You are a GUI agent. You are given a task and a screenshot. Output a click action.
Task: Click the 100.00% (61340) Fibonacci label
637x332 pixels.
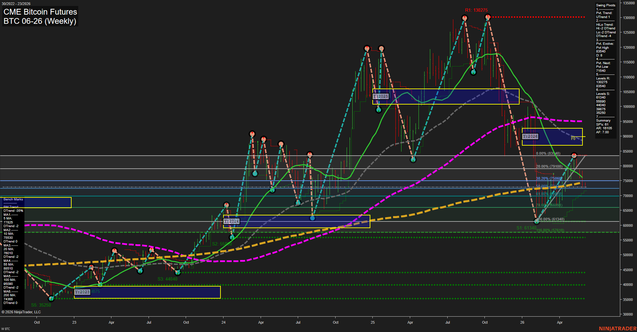(x=550, y=219)
